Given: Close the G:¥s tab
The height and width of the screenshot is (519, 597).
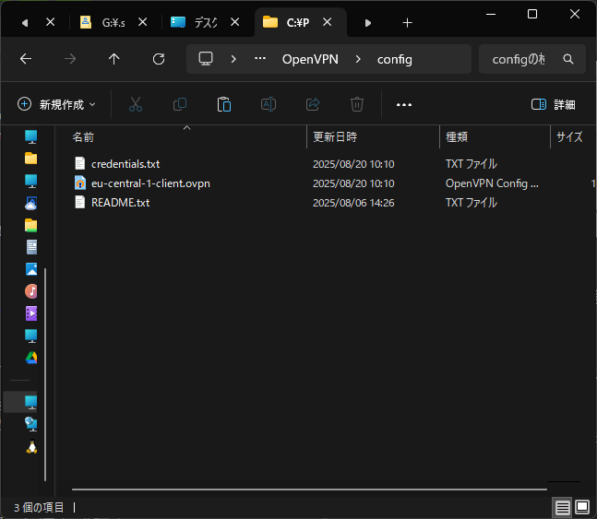Looking at the screenshot, I should coord(143,22).
